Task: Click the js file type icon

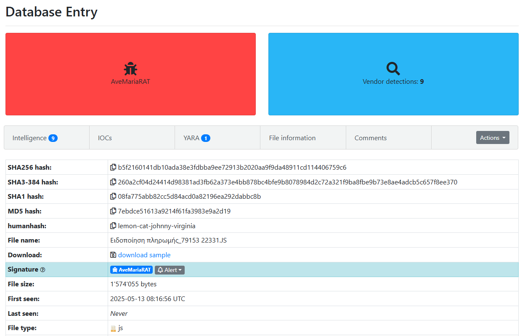Action: point(113,328)
